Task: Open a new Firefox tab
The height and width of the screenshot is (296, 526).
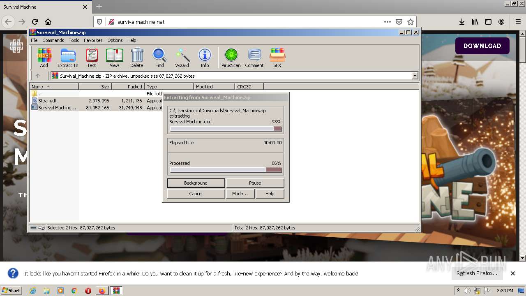Action: click(x=99, y=7)
